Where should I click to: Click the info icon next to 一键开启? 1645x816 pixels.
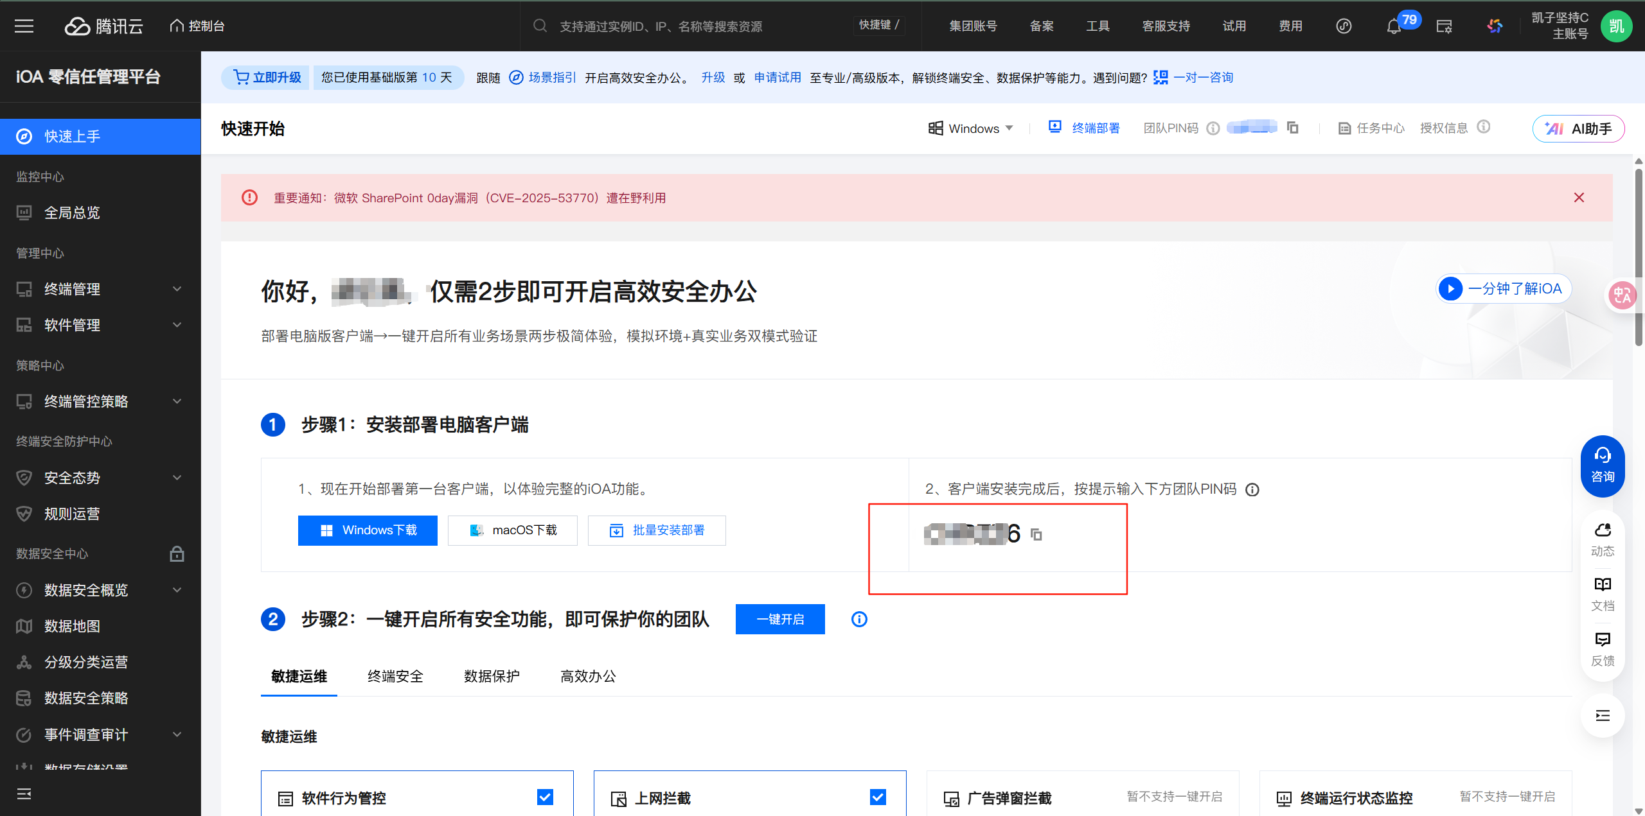[859, 619]
